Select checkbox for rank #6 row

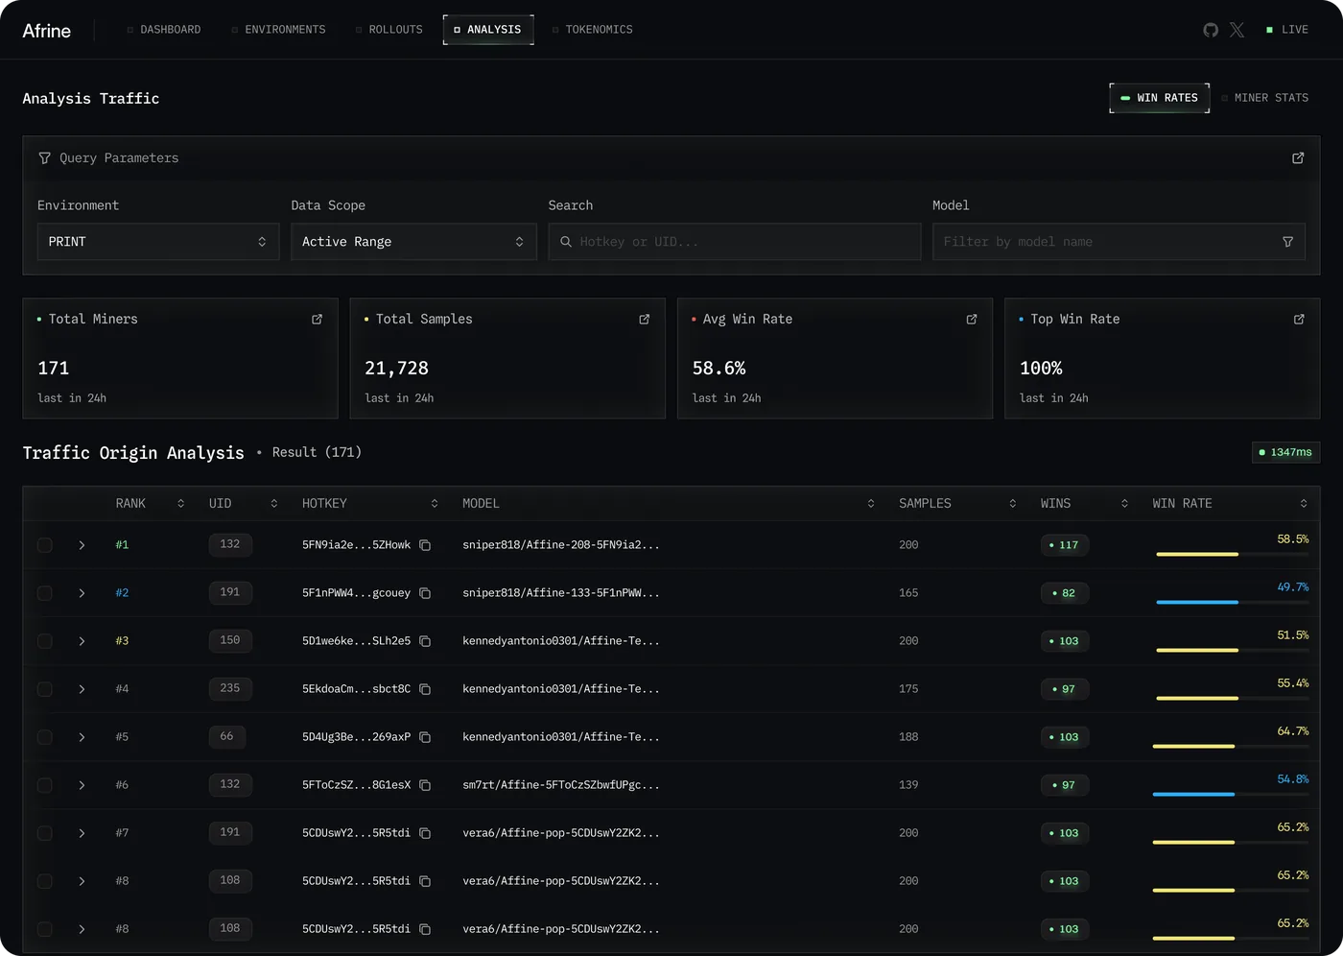click(45, 785)
